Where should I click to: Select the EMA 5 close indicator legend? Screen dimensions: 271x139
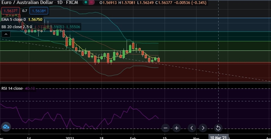tap(14, 19)
